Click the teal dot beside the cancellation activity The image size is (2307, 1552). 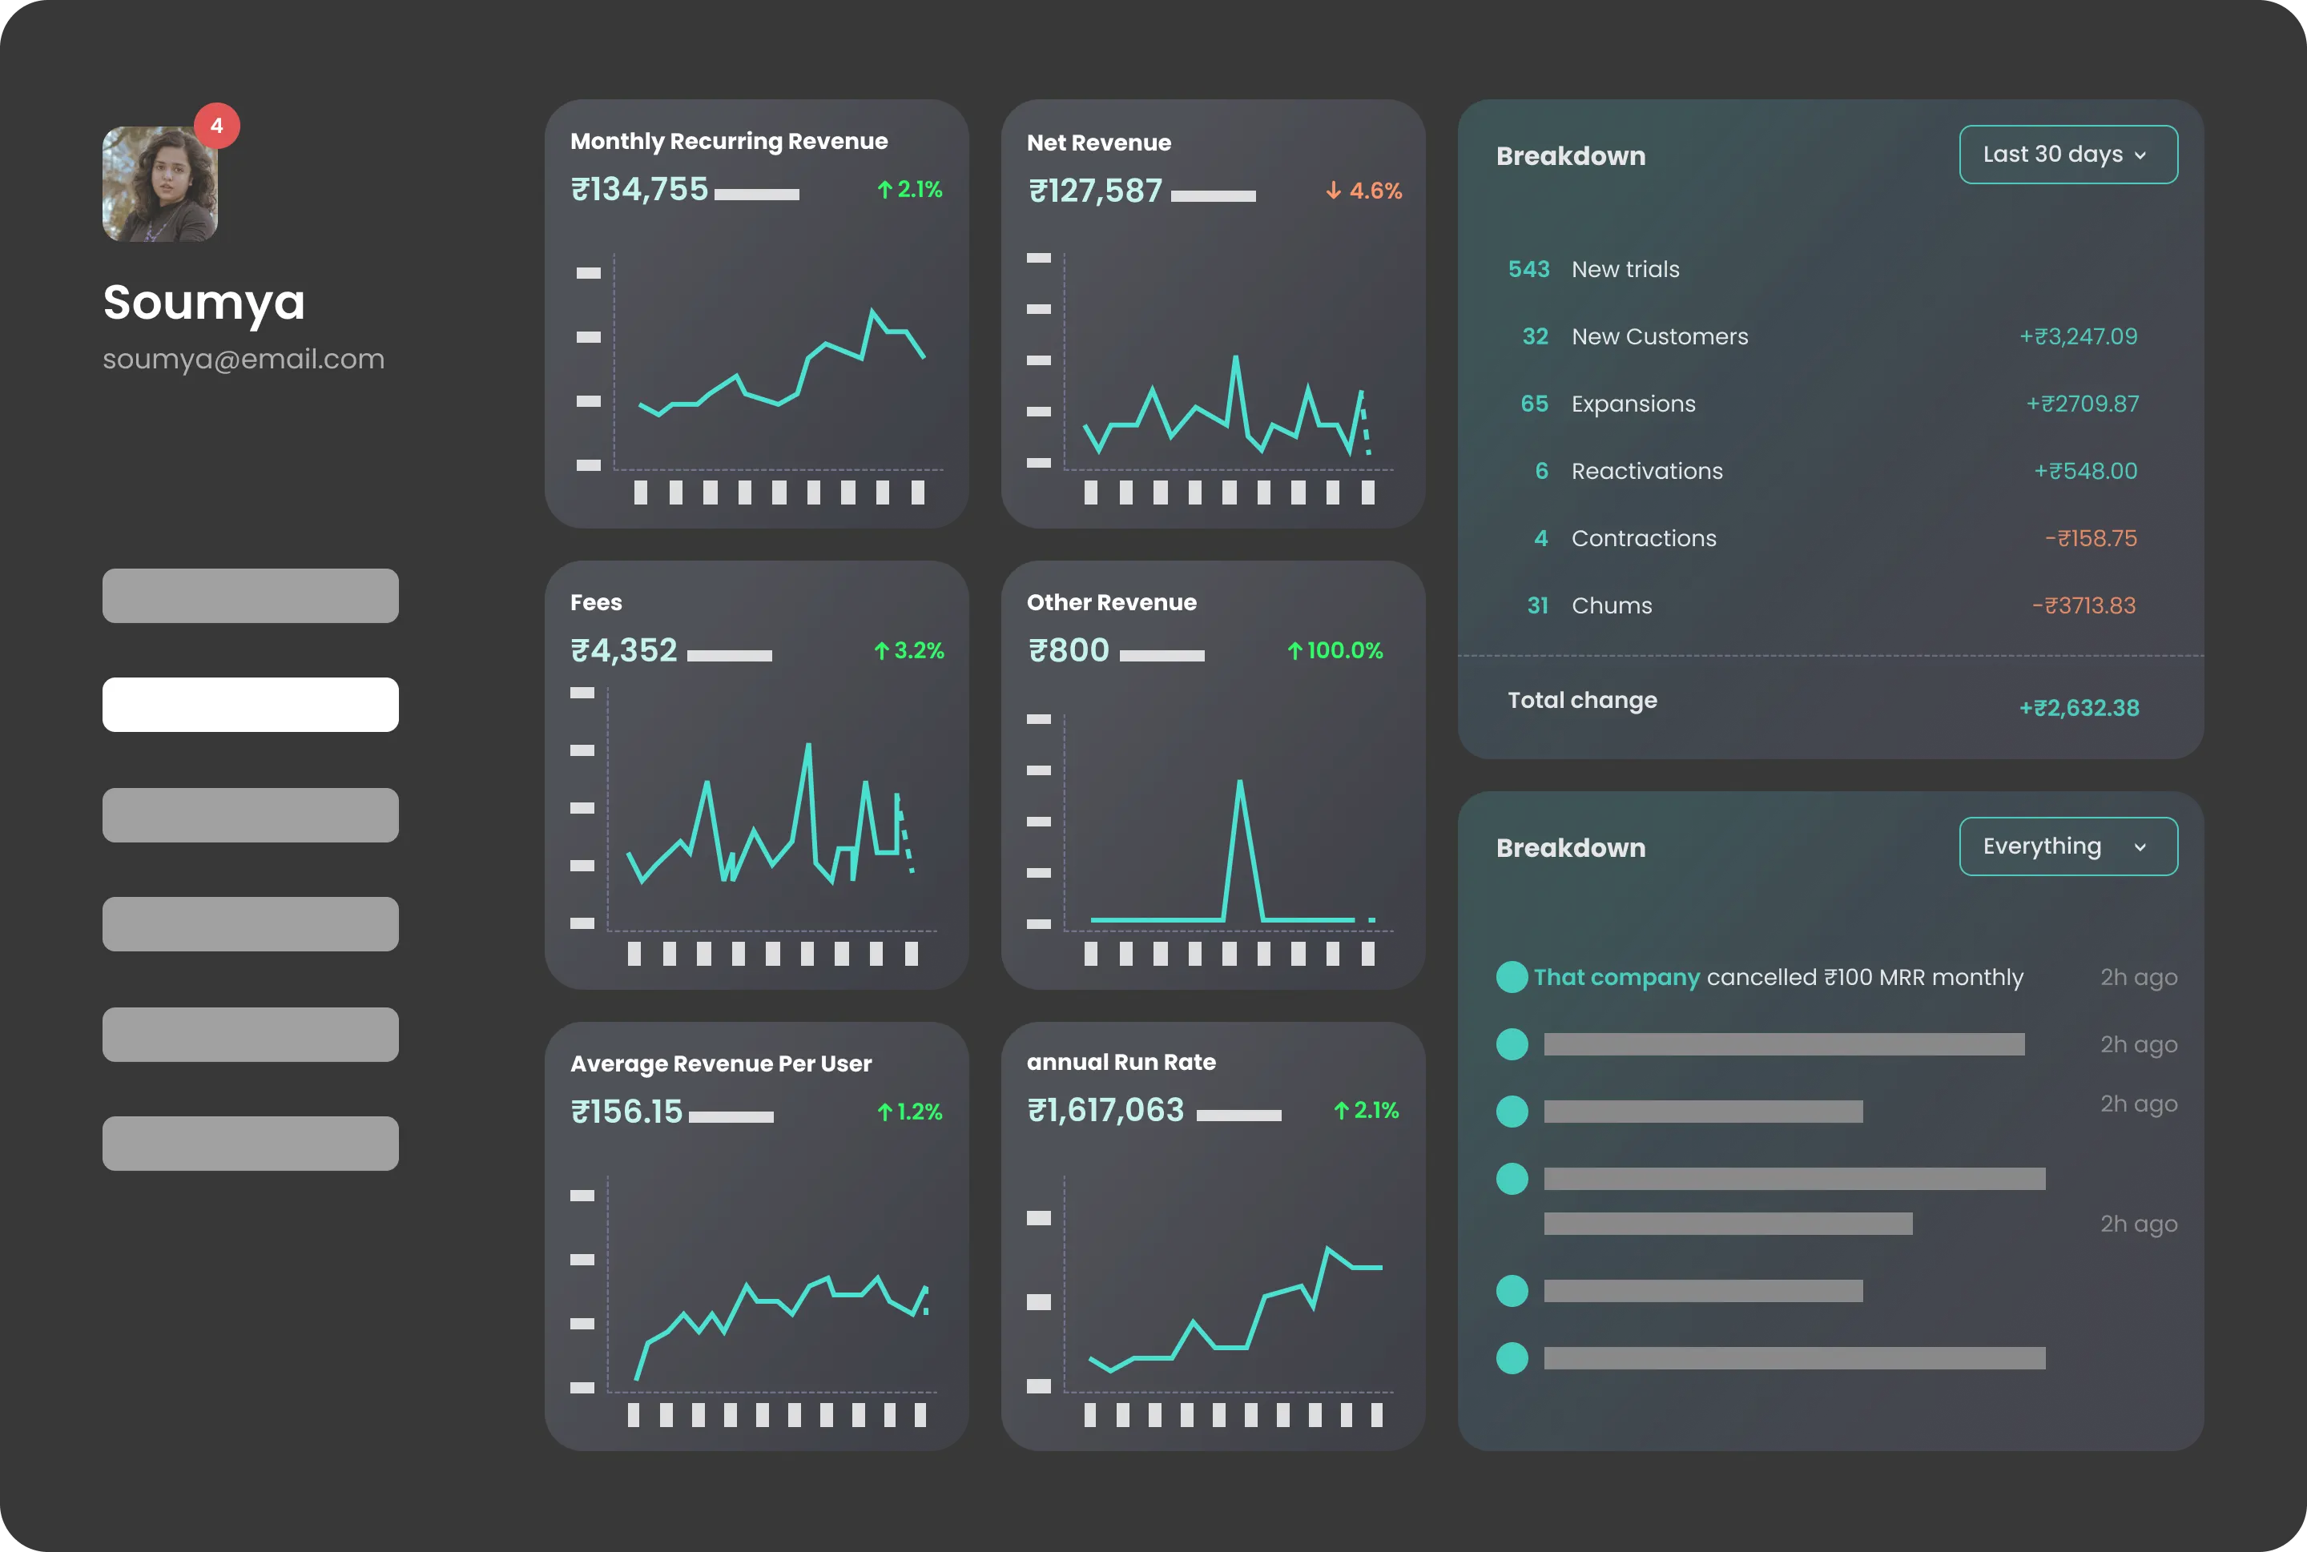[1511, 977]
